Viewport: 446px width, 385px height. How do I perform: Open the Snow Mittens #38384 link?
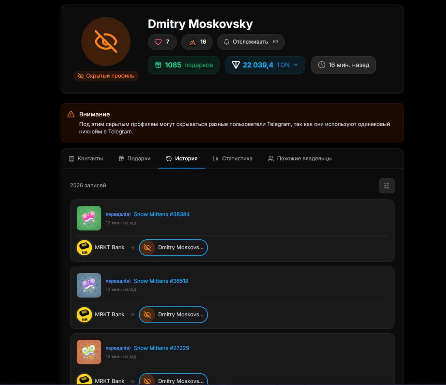(162, 214)
